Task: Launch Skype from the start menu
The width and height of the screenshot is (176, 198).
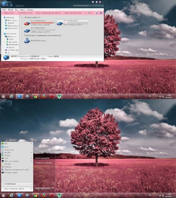Action: point(6,147)
